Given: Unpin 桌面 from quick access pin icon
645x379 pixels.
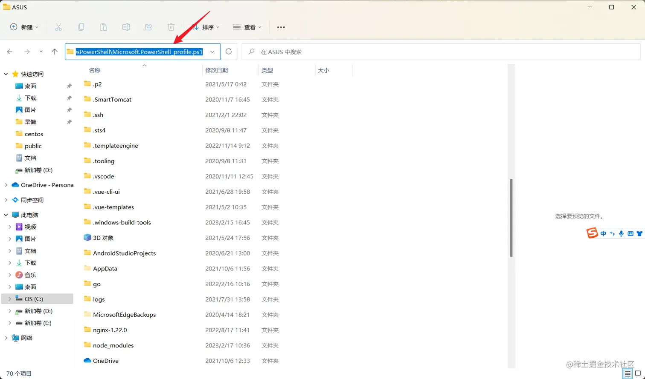Looking at the screenshot, I should click(69, 86).
